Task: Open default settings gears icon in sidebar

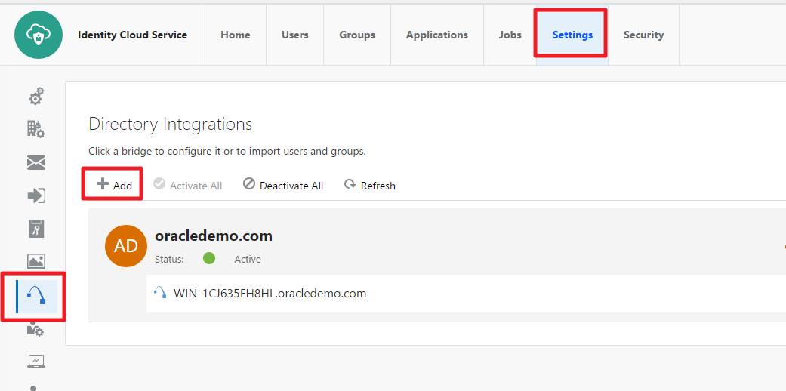Action: (36, 97)
